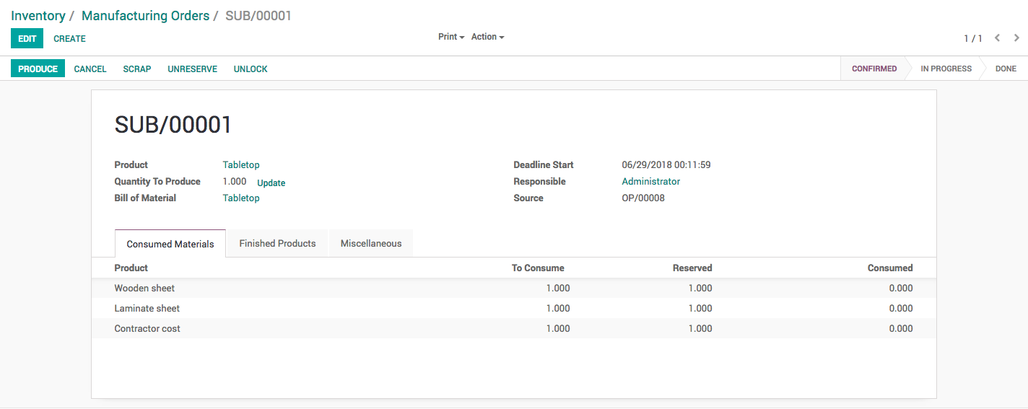Click the Edit button
Screen dimensions: 1028x409
coord(27,39)
